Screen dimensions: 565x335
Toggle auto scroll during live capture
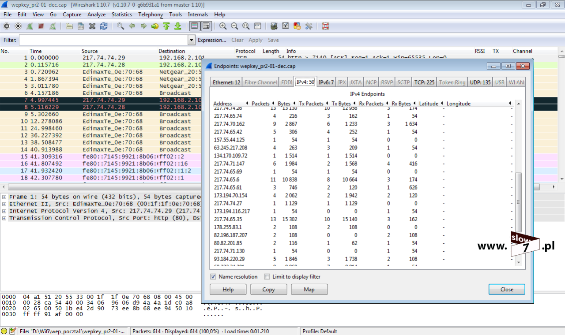click(x=206, y=26)
